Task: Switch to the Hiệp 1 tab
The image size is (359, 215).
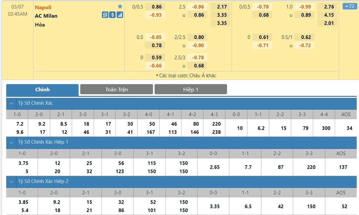Action: tap(191, 89)
